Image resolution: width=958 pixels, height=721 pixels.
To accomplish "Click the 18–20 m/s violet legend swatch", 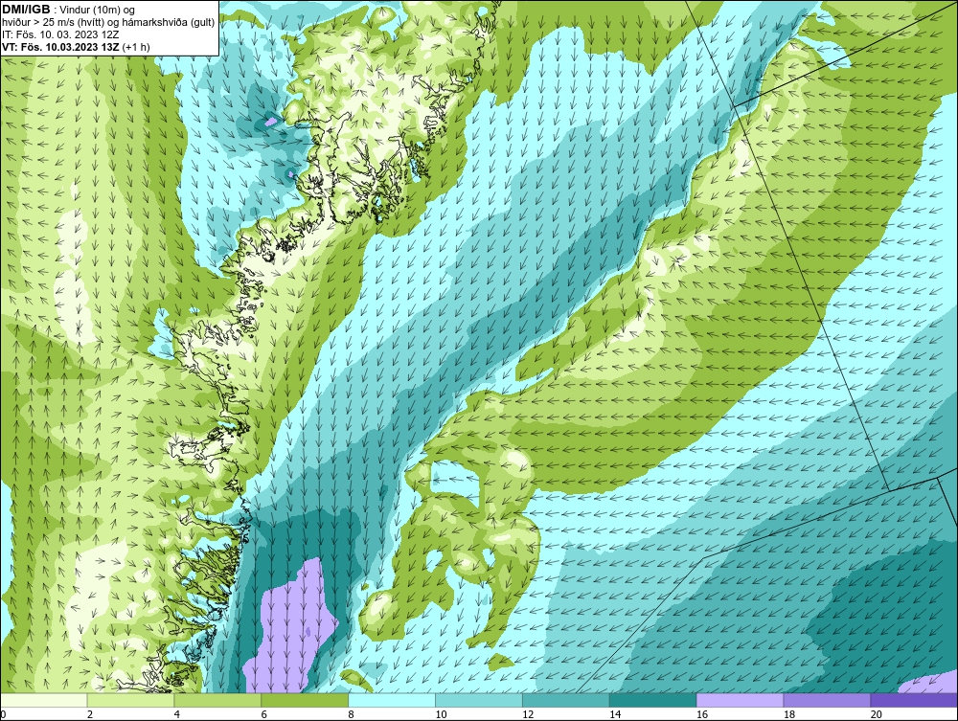I will pyautogui.click(x=828, y=700).
